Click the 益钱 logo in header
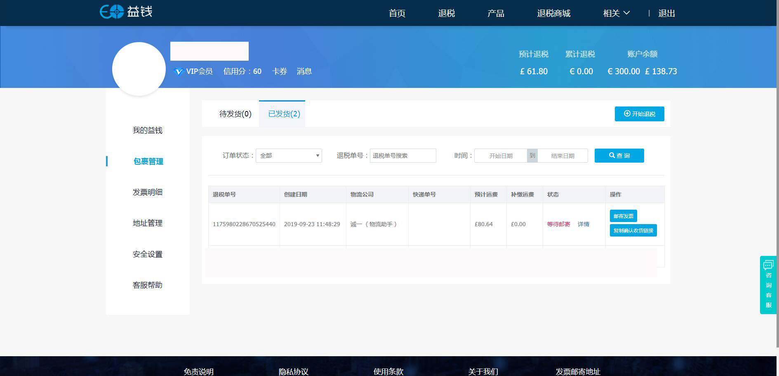 (126, 12)
